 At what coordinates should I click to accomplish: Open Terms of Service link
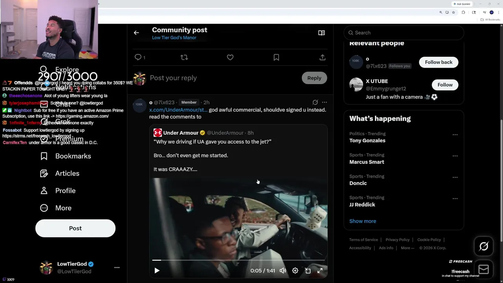coord(363,240)
